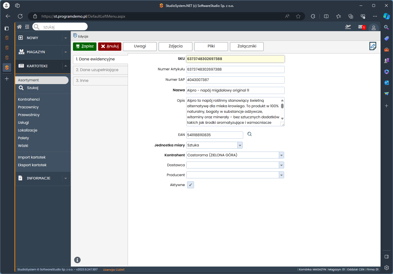This screenshot has width=393, height=274.
Task: Open Import kartotek menu item
Action: coord(32,157)
